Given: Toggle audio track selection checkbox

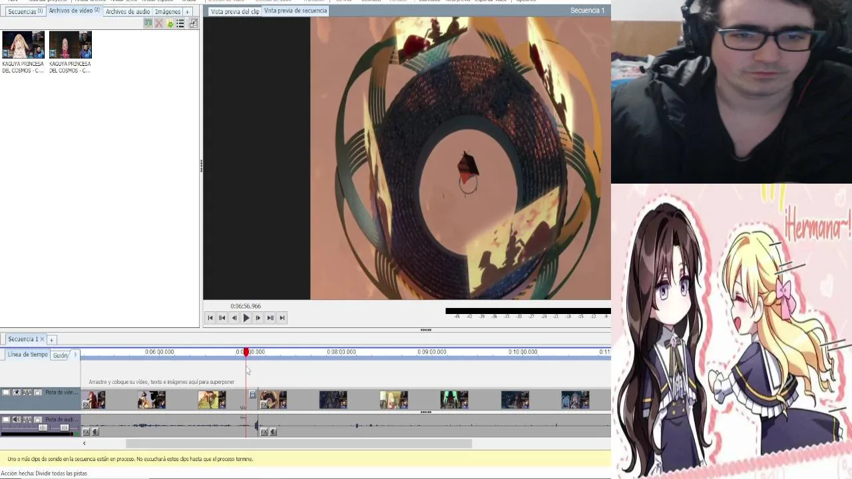Looking at the screenshot, I should (6, 420).
